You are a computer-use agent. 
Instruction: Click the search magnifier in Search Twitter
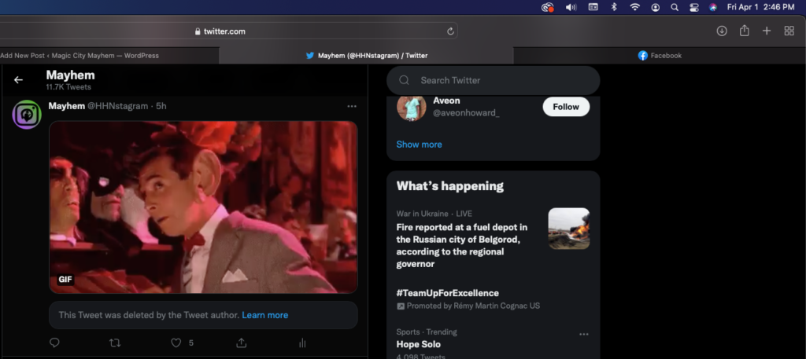tap(404, 80)
